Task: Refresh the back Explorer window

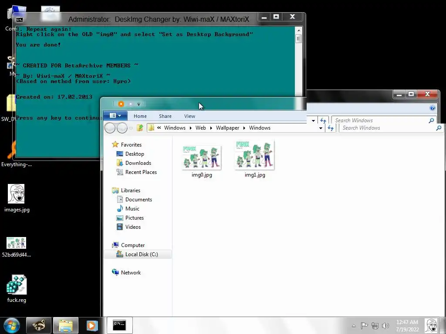Action: 323,120
